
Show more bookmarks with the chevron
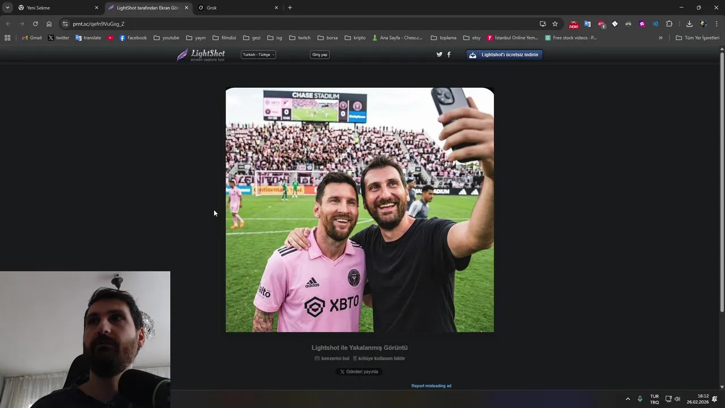pos(660,38)
